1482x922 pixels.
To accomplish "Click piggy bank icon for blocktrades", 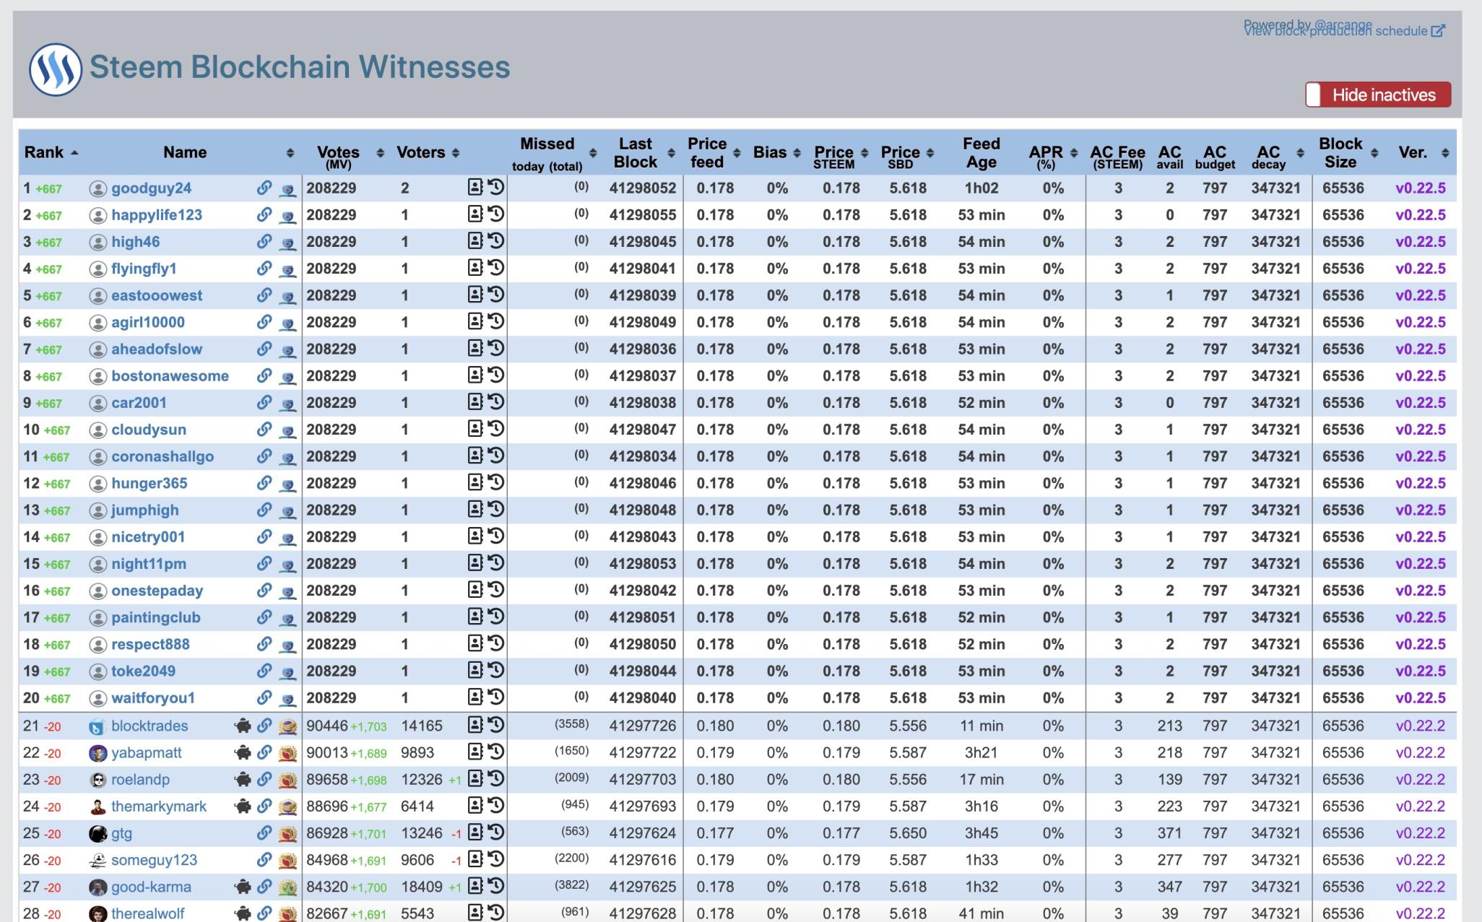I will coord(243,726).
